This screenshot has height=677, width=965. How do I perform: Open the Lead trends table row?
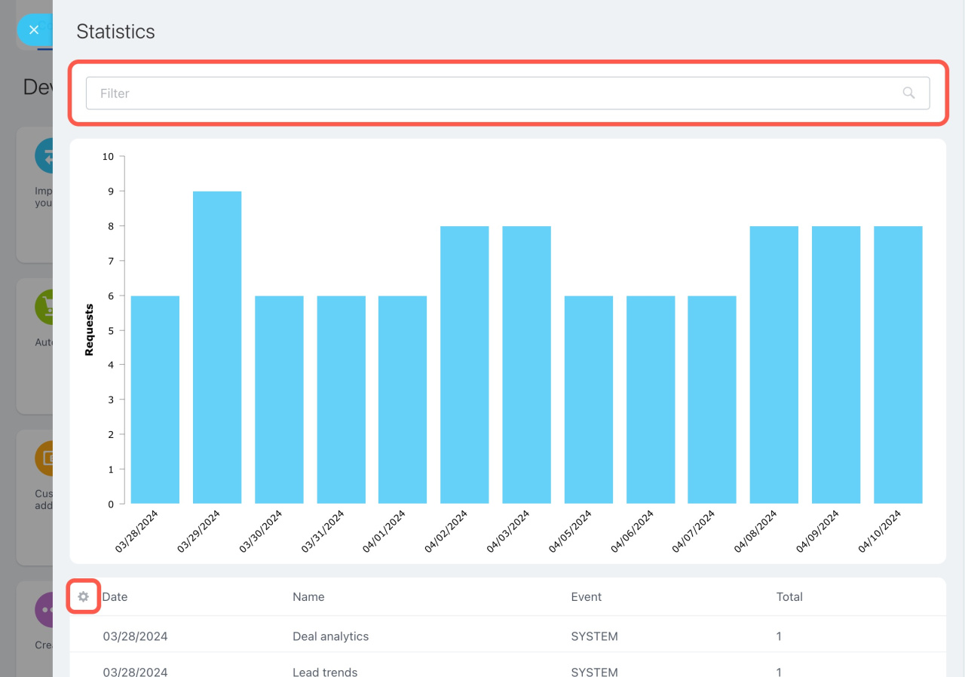click(325, 671)
